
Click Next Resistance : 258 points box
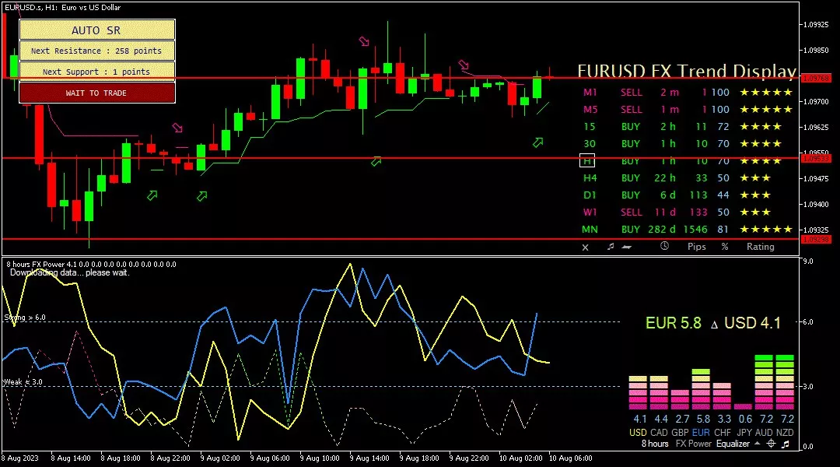97,51
